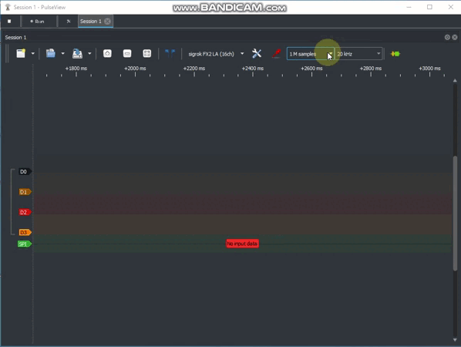The width and height of the screenshot is (461, 347).
Task: Click the +1800 ms ruler marker
Action: click(x=76, y=69)
